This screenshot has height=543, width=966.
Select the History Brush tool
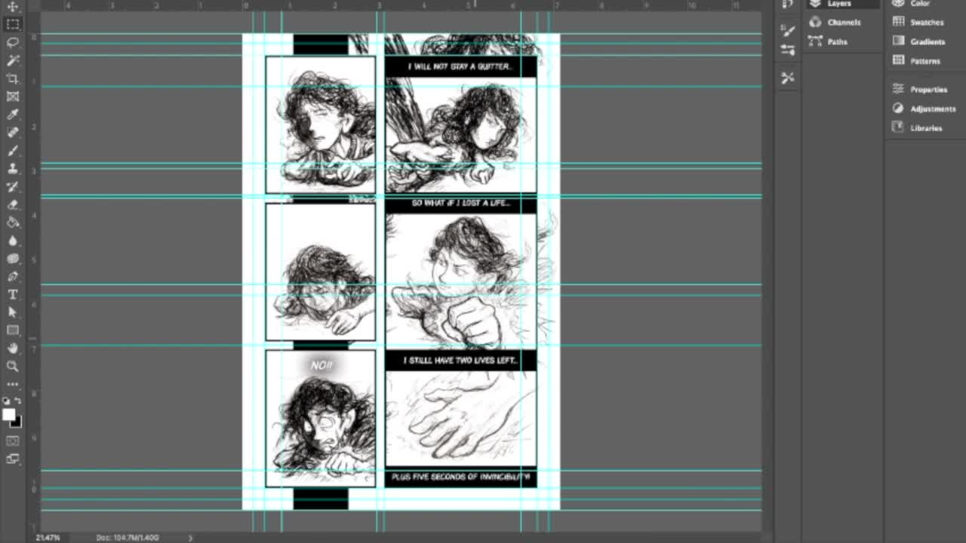click(x=13, y=186)
